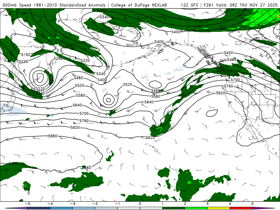Click the '1' colorbar tick label
Viewport: 280px width, 210px height.
coord(162,204)
